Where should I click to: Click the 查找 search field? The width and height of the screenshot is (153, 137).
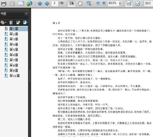pos(149,3)
